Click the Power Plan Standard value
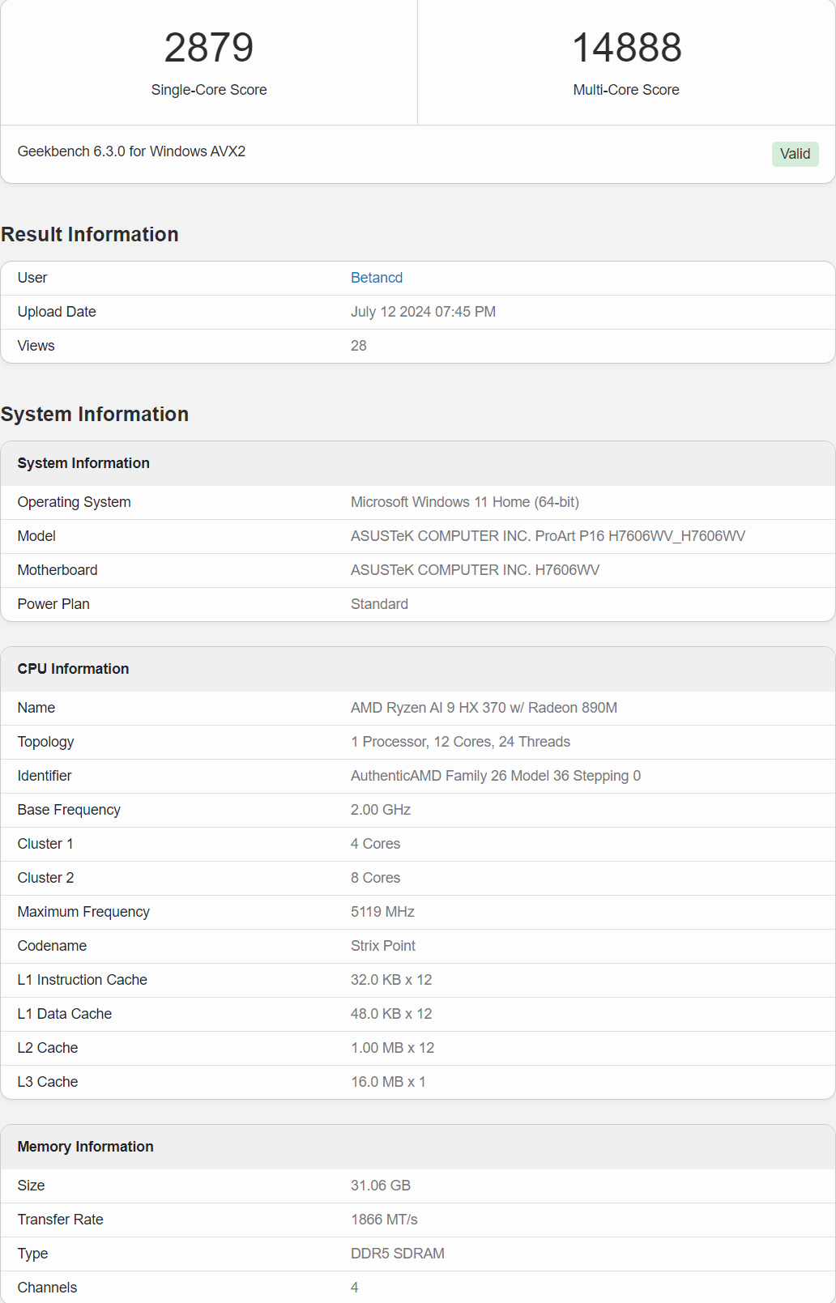This screenshot has height=1303, width=836. 379,604
